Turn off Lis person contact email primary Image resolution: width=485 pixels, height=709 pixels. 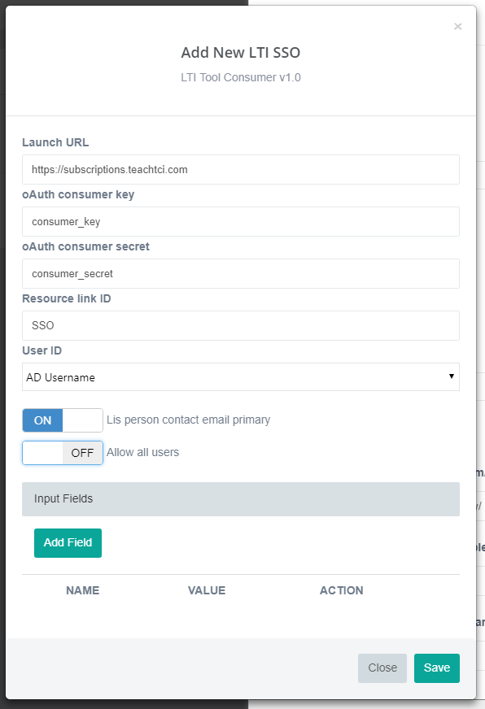[x=62, y=420]
